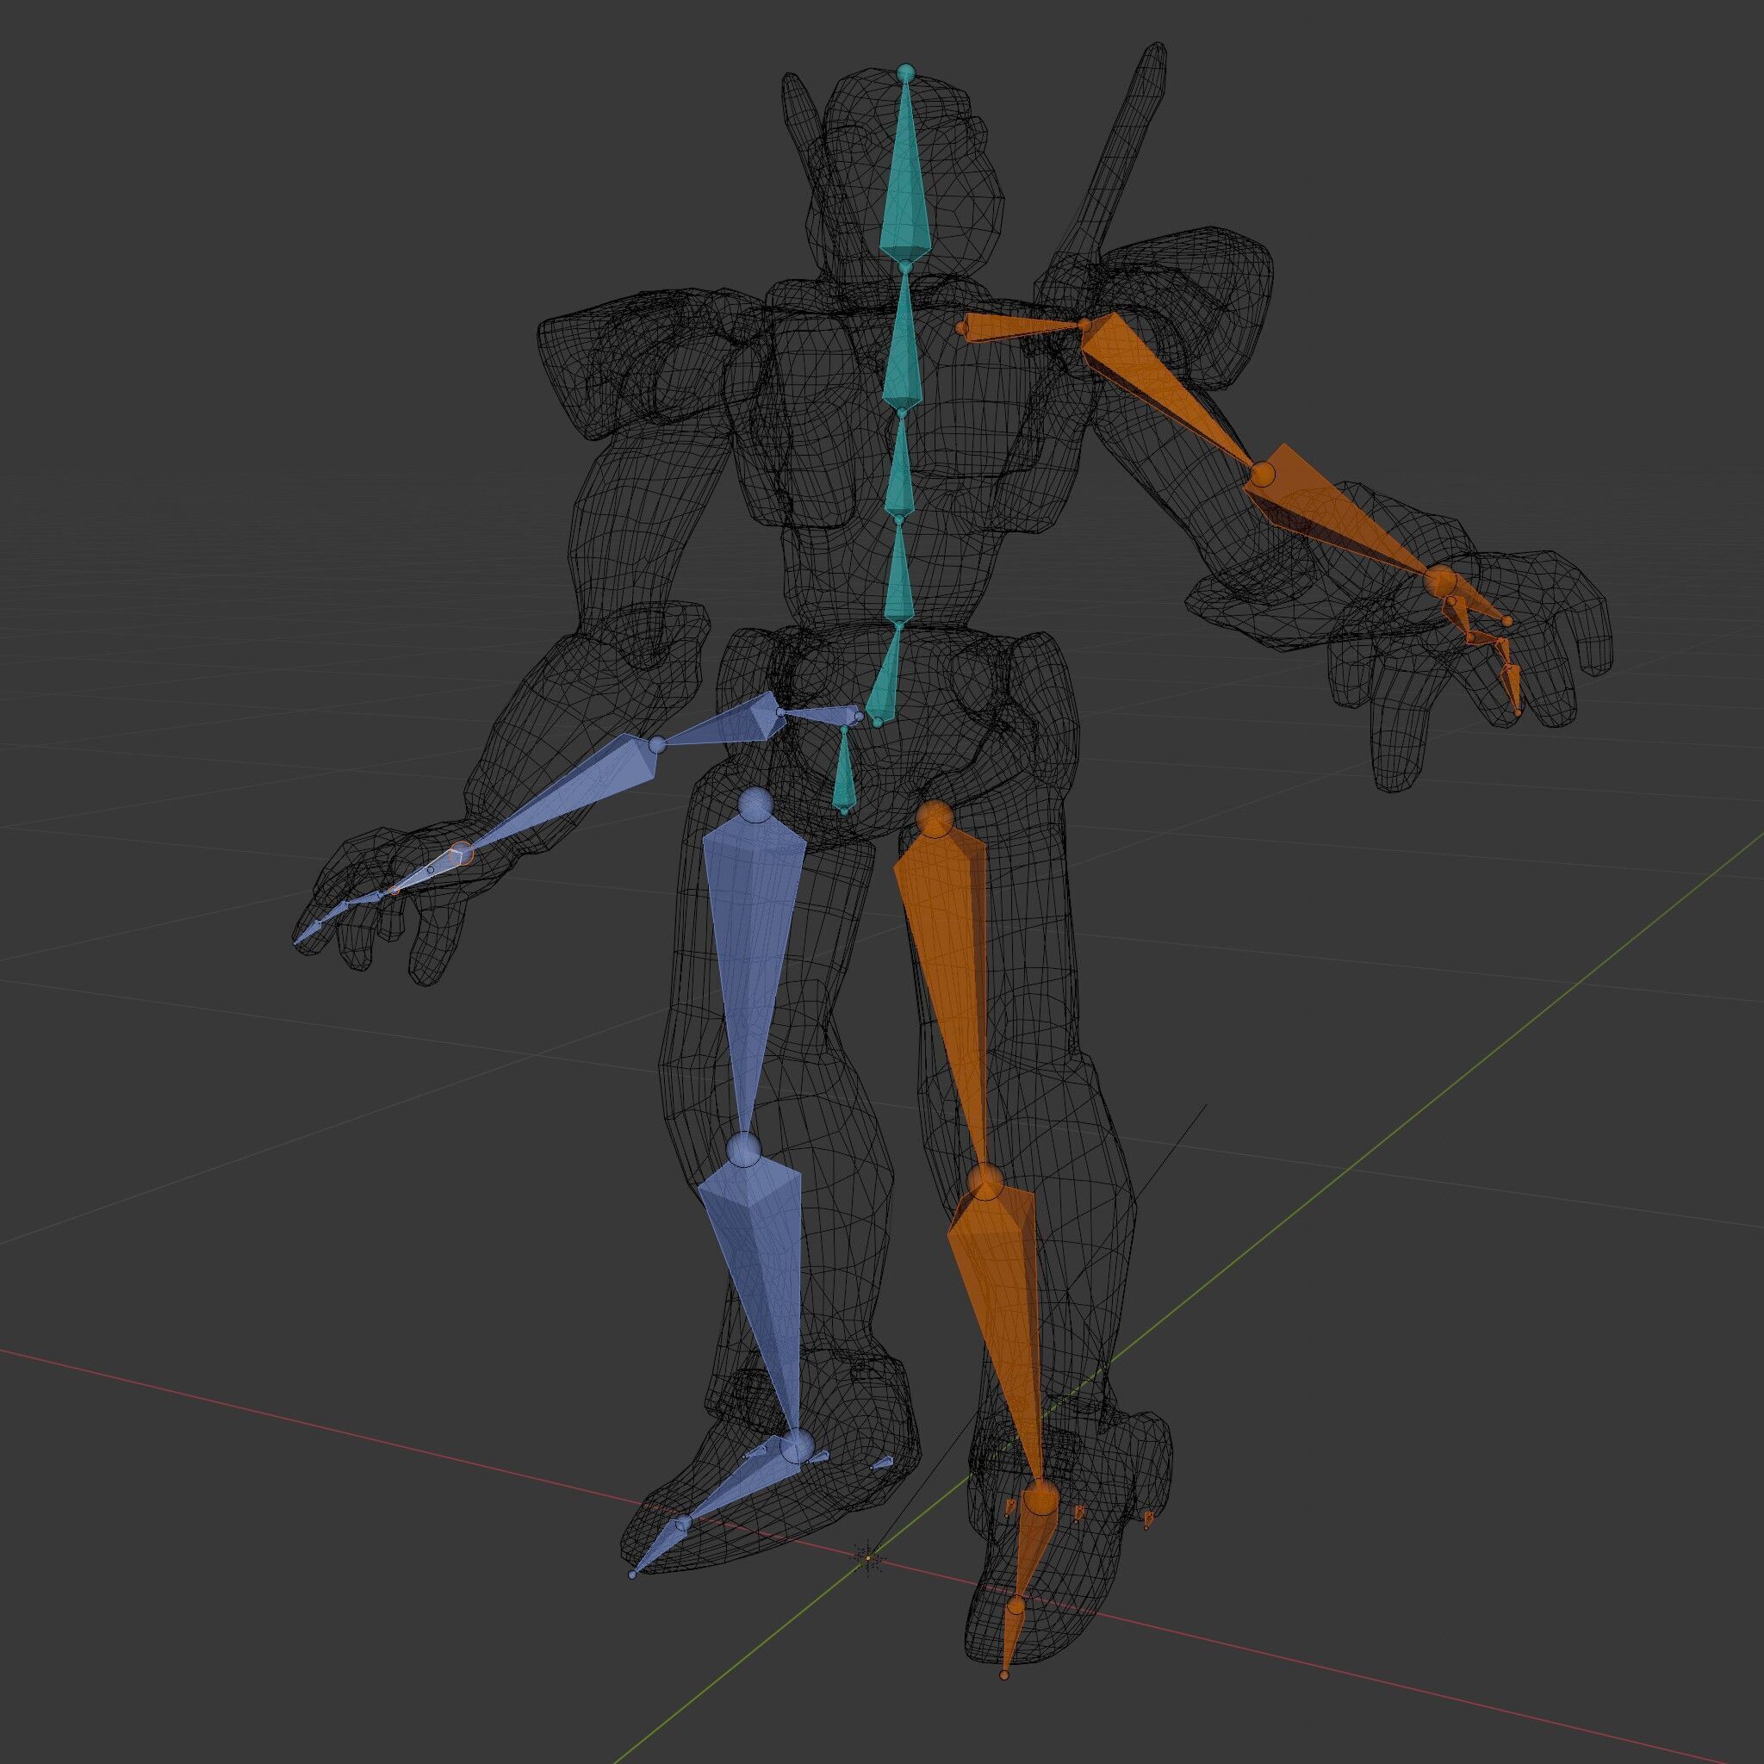The width and height of the screenshot is (1764, 1764).
Task: Click the blue knee joint sphere
Action: click(x=744, y=1150)
